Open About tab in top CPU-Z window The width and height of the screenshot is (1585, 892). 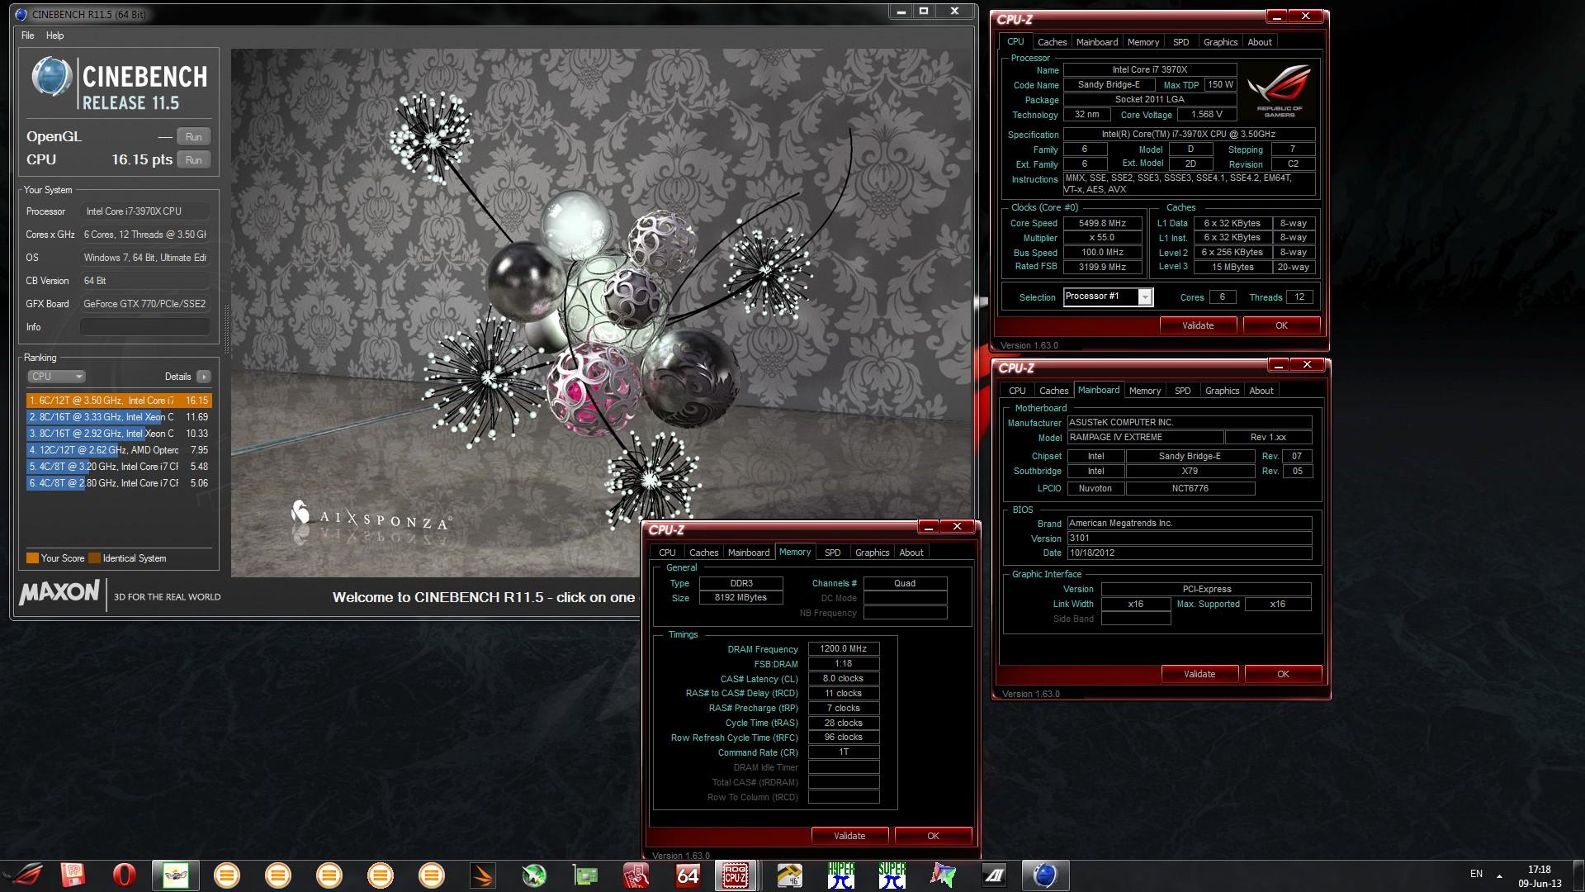tap(1260, 42)
